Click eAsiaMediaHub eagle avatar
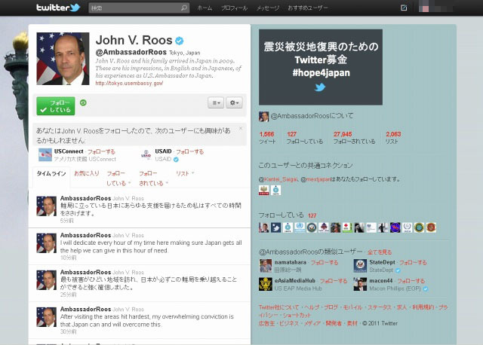The height and width of the screenshot is (345, 483). click(266, 284)
